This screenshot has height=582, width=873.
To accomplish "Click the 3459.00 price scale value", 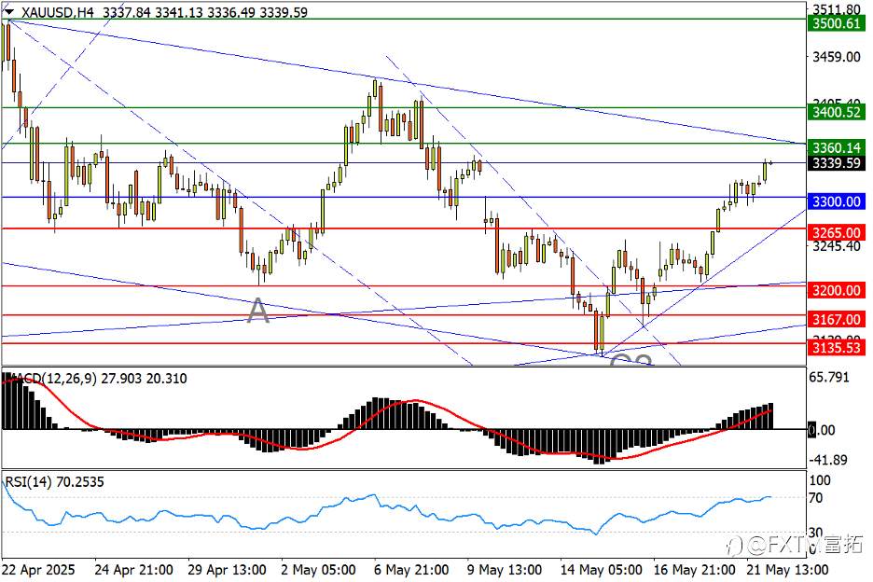I will click(837, 57).
